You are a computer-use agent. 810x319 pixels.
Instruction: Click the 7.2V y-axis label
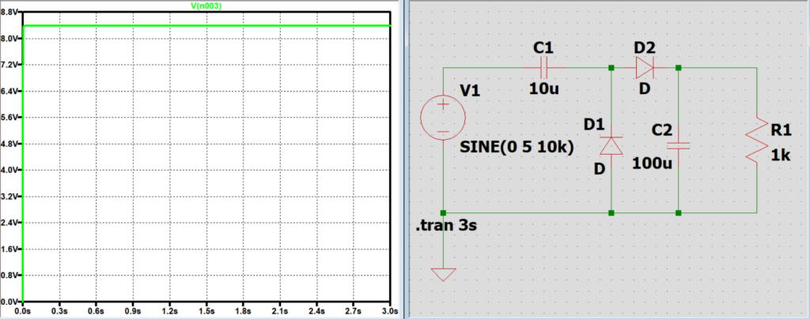click(x=9, y=65)
